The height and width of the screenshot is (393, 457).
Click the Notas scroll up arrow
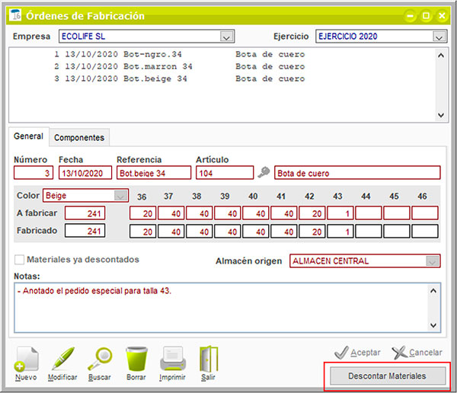pos(433,291)
